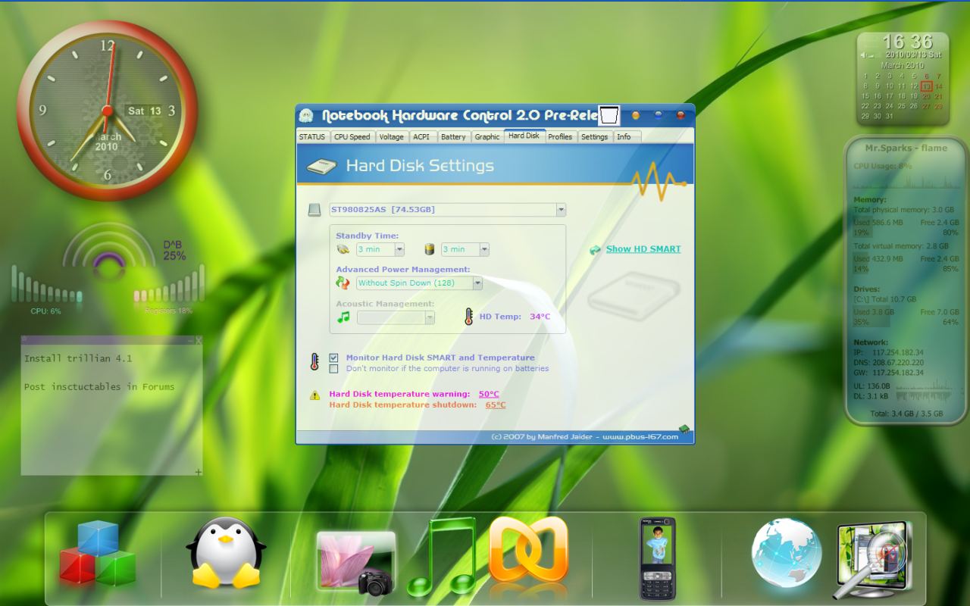
Task: Click the battery icon under Standby Time
Action: click(430, 249)
